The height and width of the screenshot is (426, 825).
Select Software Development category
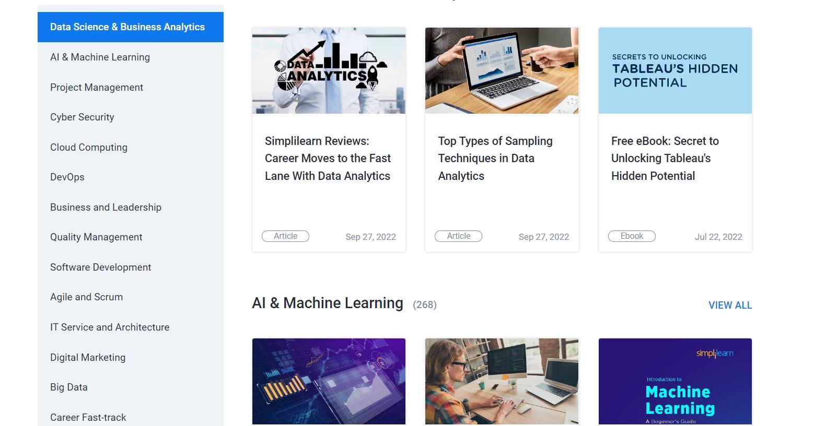[130, 267]
